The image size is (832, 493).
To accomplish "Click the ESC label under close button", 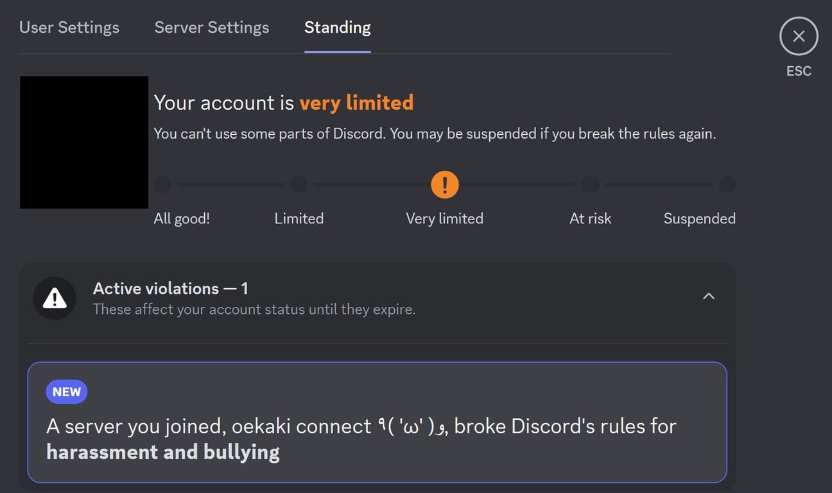I will (x=799, y=71).
